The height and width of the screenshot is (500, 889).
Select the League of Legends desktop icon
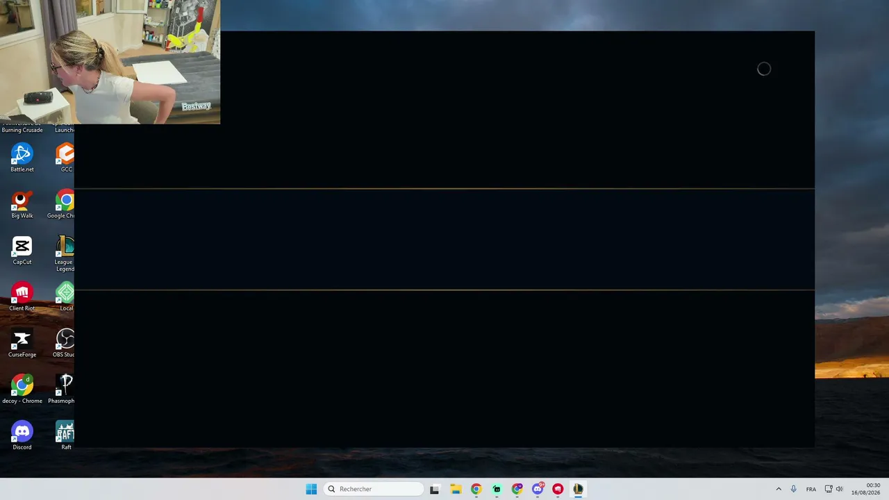pos(65,253)
